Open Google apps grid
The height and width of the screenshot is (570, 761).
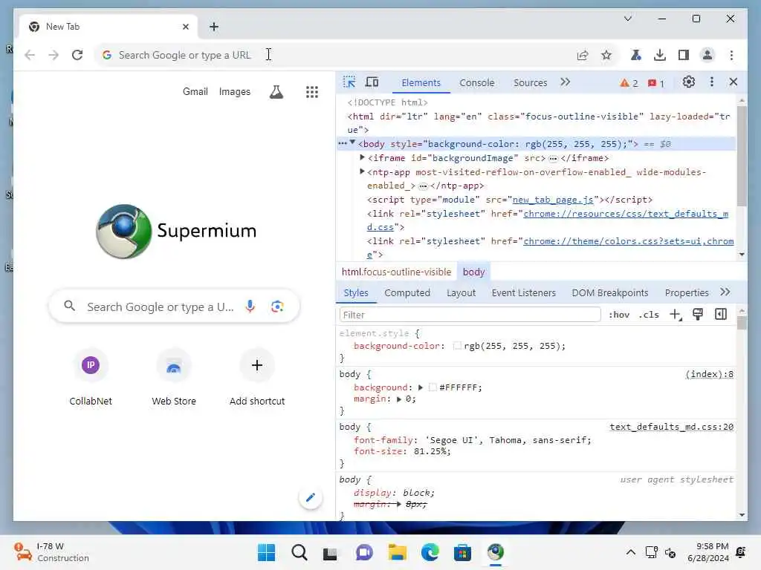click(x=311, y=91)
